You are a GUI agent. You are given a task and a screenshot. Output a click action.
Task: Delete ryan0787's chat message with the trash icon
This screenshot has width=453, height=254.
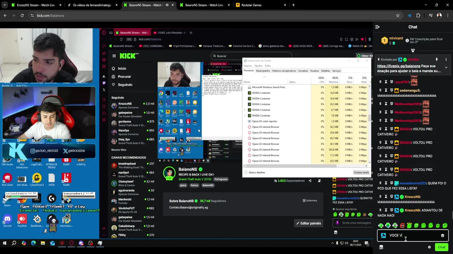380,82
